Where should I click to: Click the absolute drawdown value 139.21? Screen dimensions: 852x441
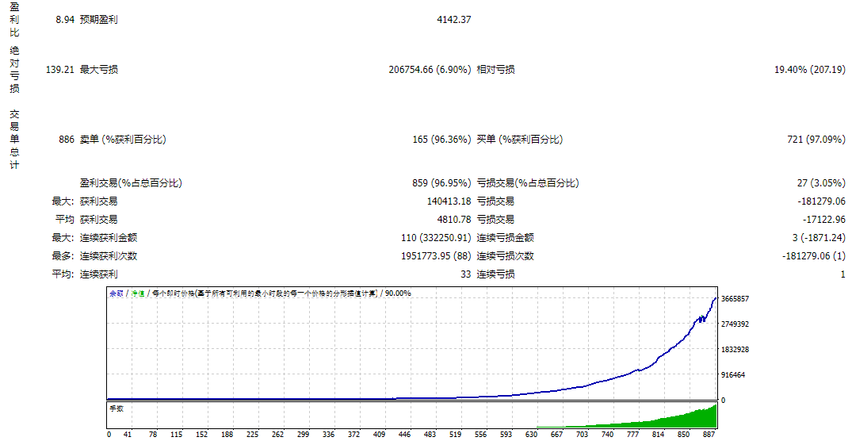(60, 70)
